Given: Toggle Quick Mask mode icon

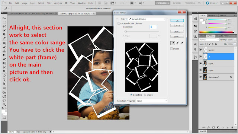Looking at the screenshot, I should (4, 118).
